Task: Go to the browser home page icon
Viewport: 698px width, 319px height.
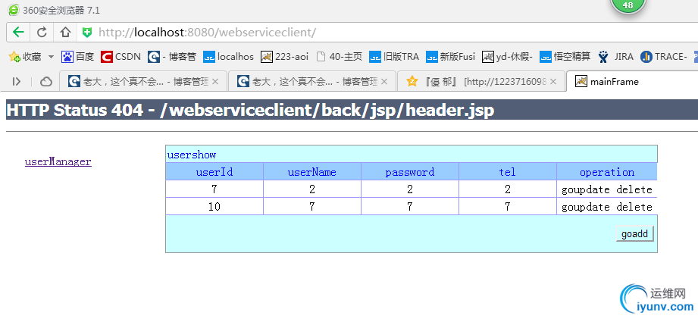Action: 65,32
